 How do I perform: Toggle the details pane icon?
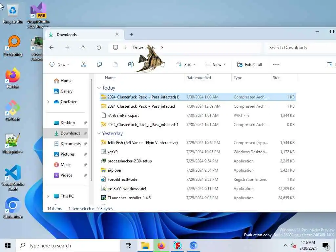click(x=329, y=65)
